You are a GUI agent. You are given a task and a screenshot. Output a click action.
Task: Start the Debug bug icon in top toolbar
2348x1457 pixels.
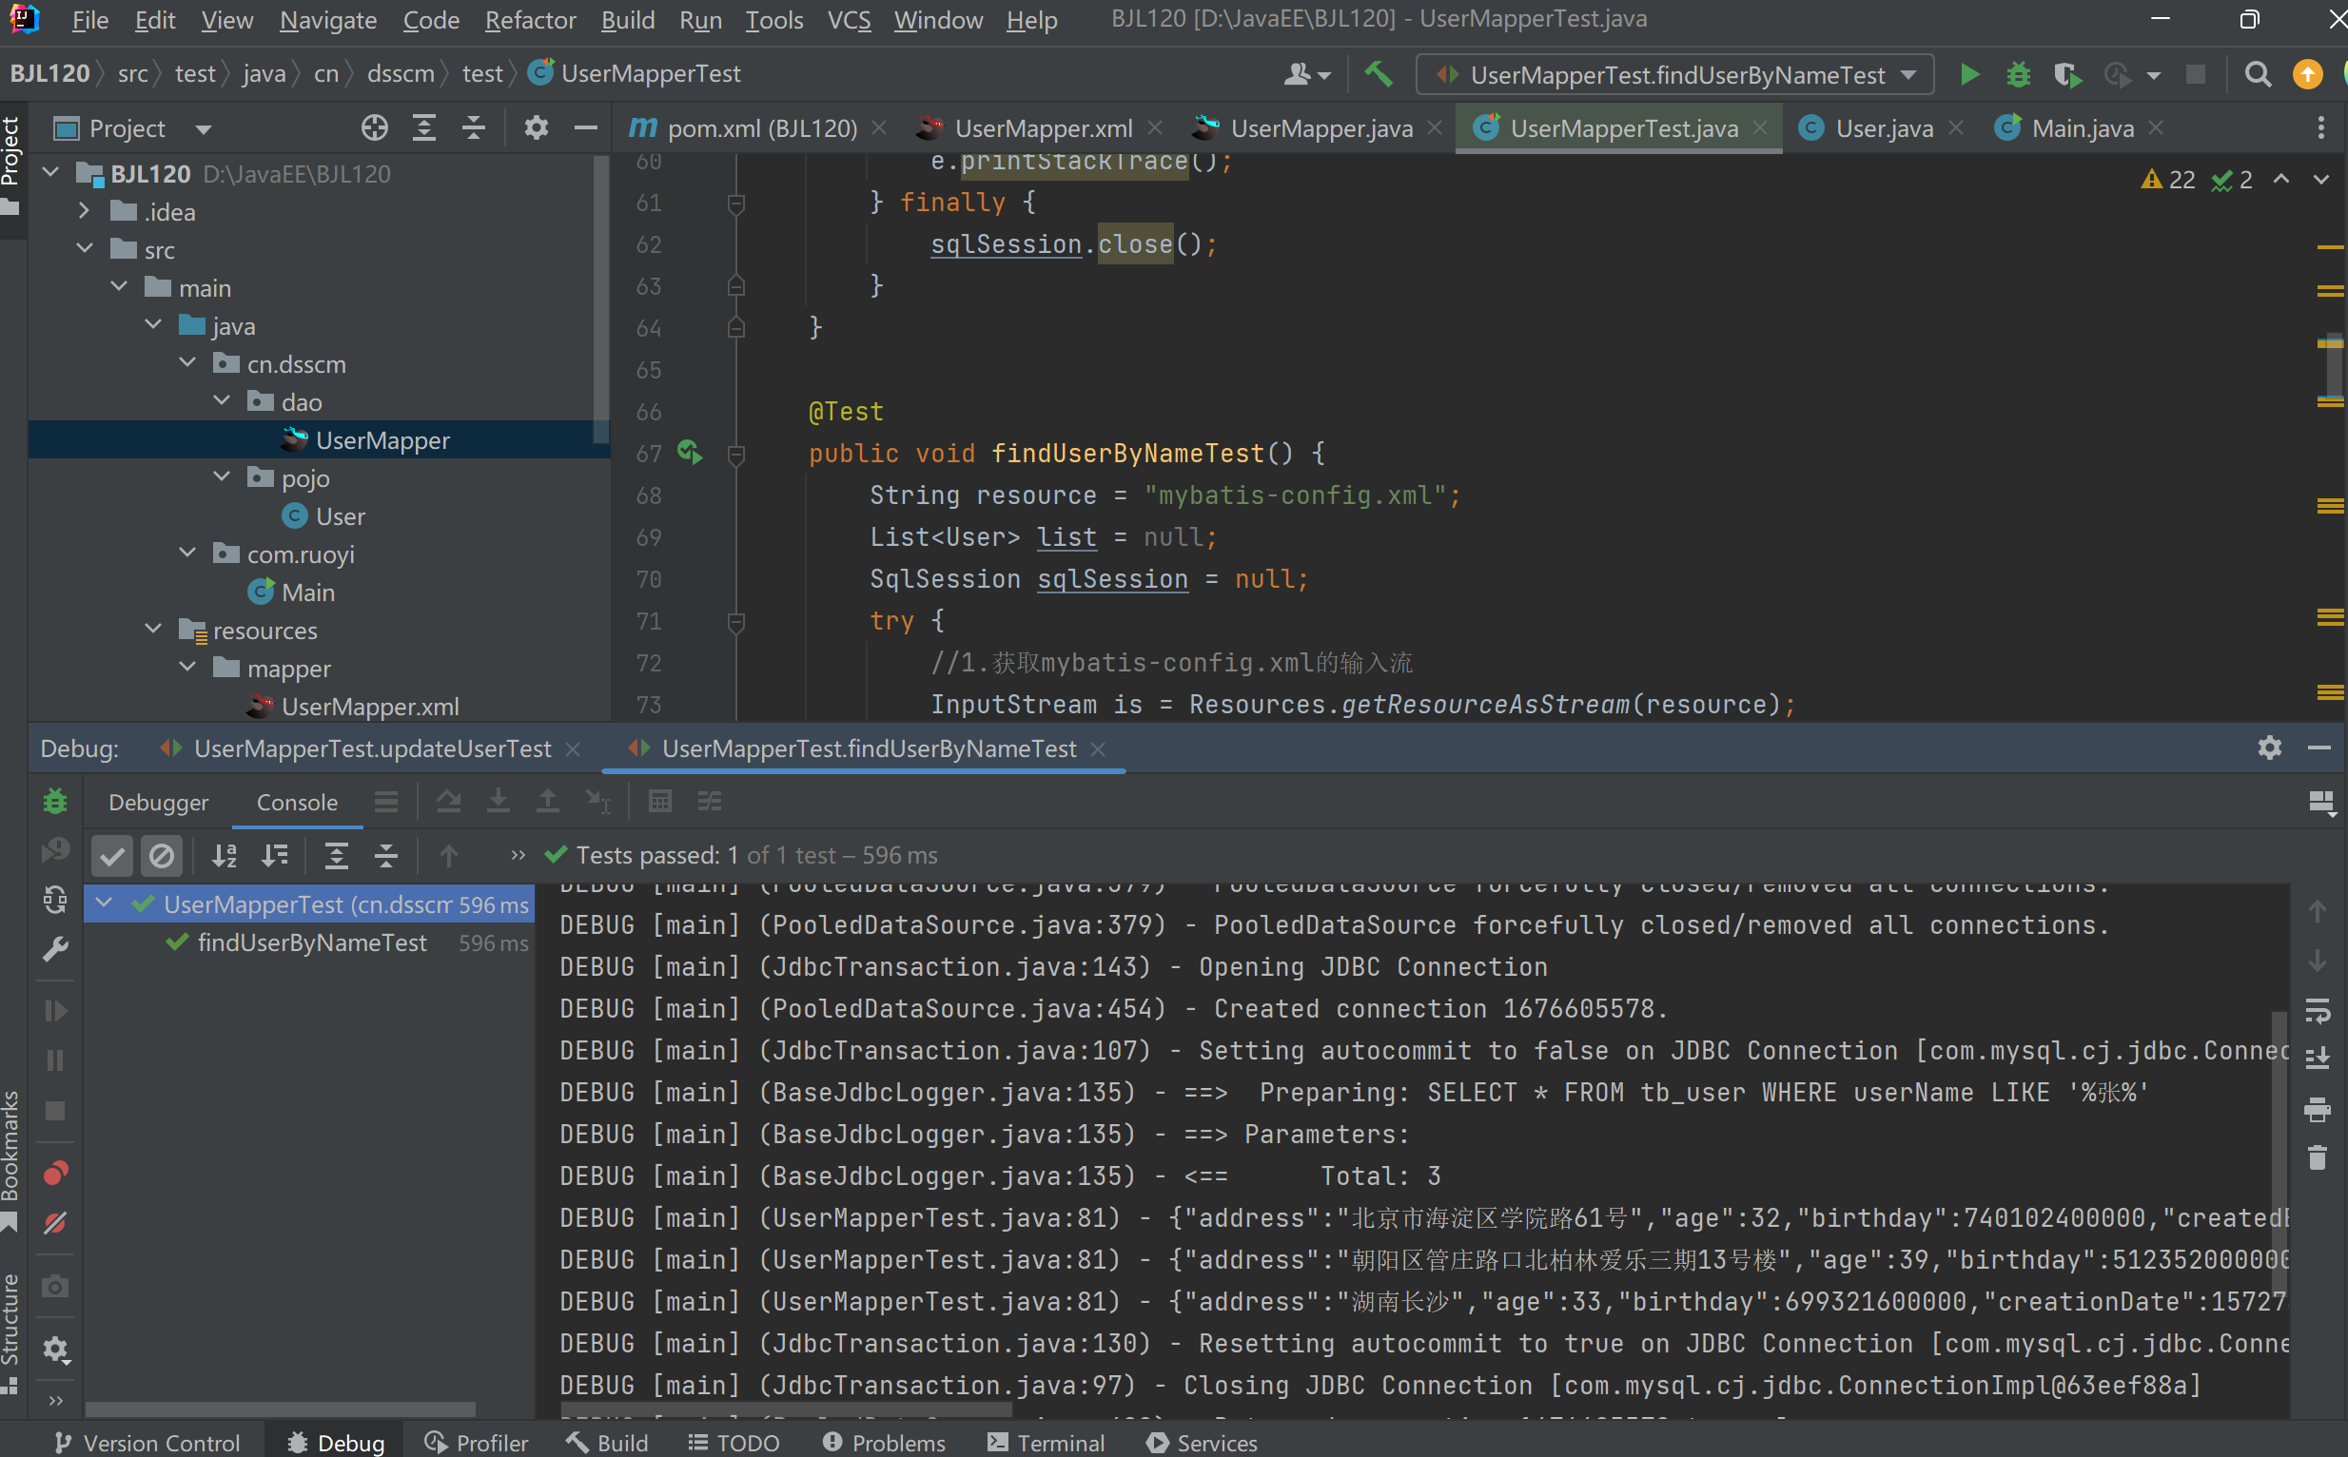(x=2017, y=74)
